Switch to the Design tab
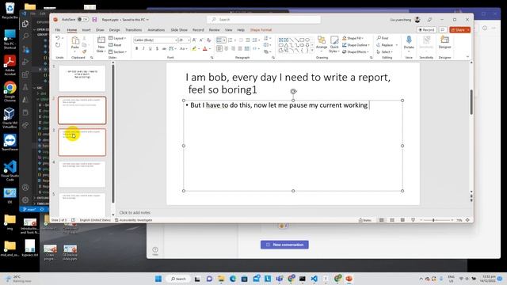The image size is (507, 285). pyautogui.click(x=114, y=30)
